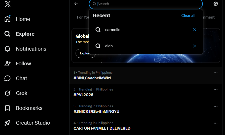This screenshot has height=135, width=225.
Task: Open Creator Studio rocket icon
Action: (x=7, y=123)
